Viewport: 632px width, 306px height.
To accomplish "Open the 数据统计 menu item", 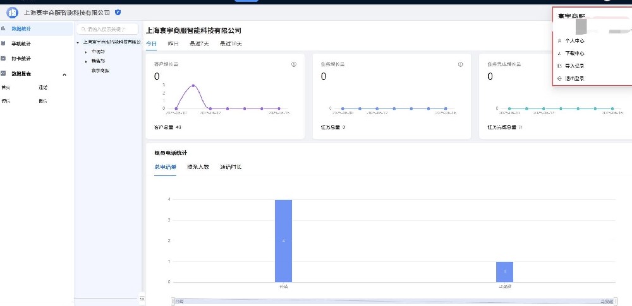I will click(37, 29).
